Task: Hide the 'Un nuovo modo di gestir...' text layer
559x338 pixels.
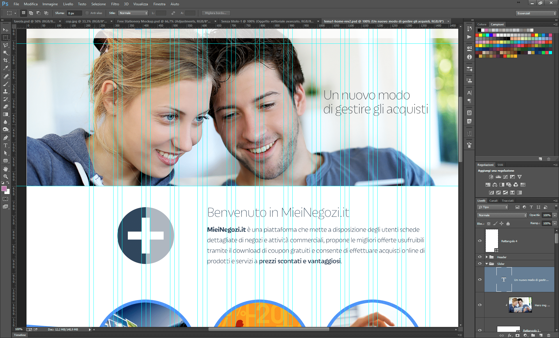Action: (x=480, y=279)
